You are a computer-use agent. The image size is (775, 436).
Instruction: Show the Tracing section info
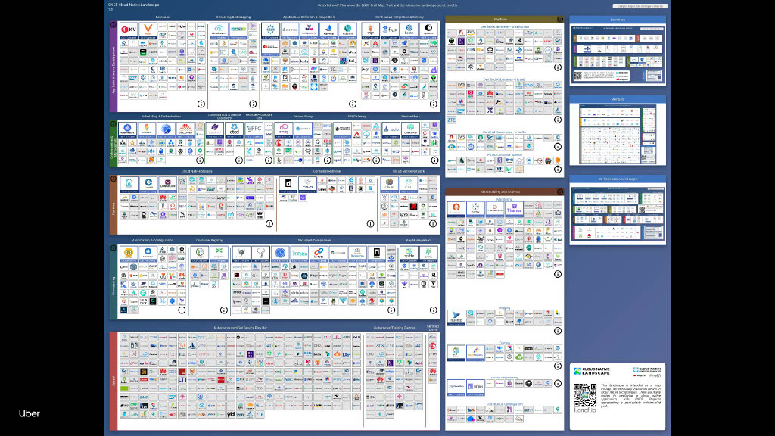(558, 366)
